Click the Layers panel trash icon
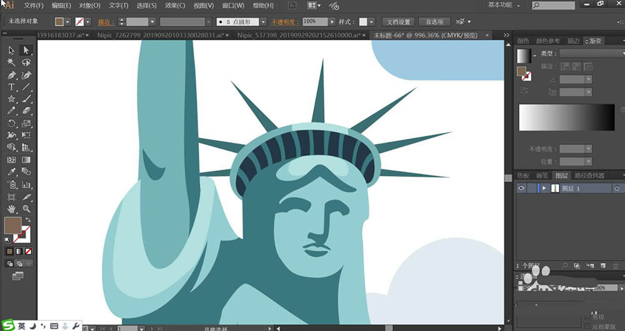Viewport: 625px width, 331px height. coord(616,266)
